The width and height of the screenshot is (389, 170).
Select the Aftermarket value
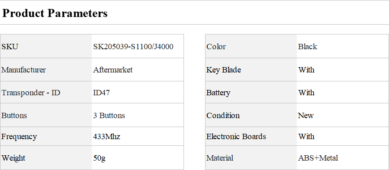(113, 70)
